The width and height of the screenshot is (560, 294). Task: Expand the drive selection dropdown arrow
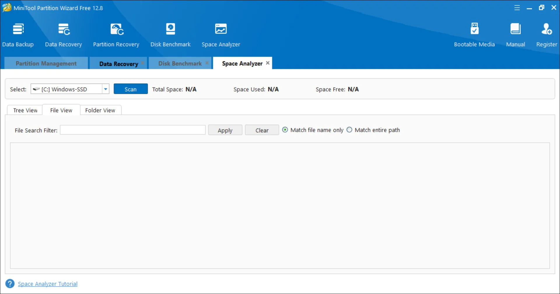(106, 89)
